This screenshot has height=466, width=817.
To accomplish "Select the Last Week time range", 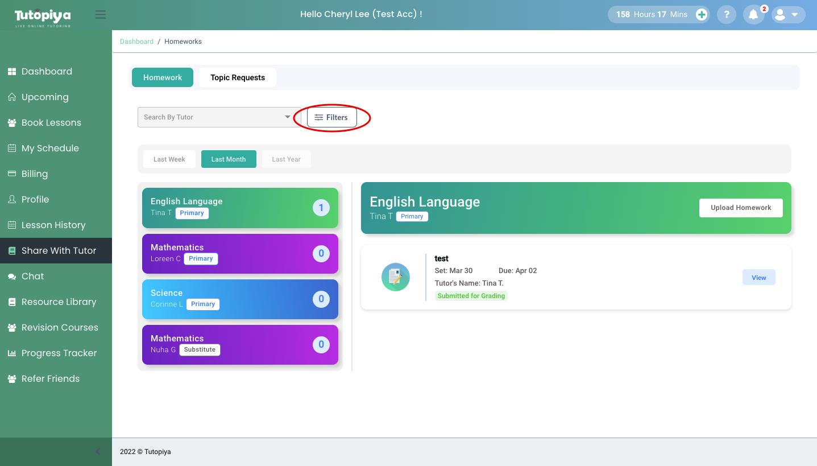I will tap(169, 159).
